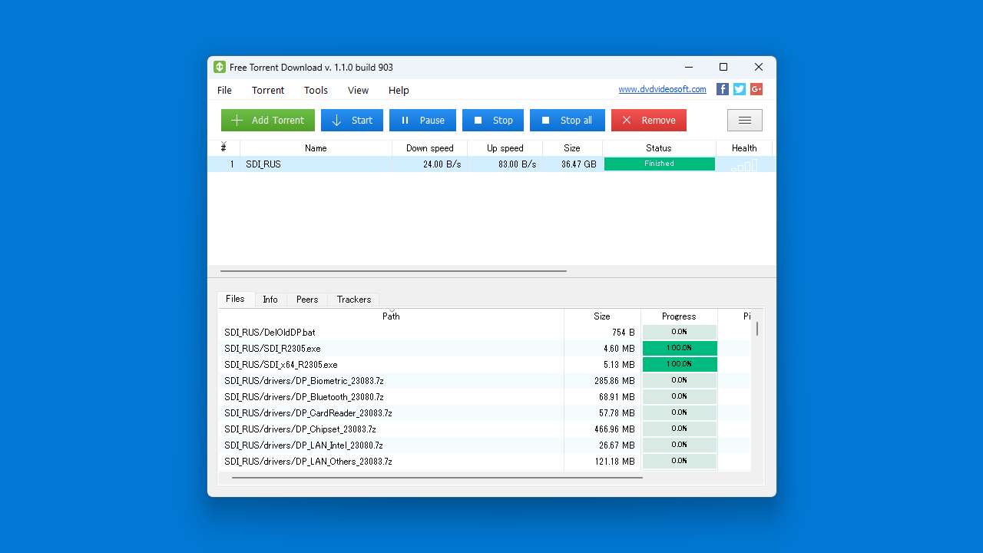Click the 100% progress bar of SDI_R2305.exe
Image resolution: width=983 pixels, height=553 pixels.
(680, 348)
